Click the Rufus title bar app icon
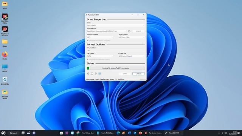Viewport: 242px width, 136px height. coord(87,15)
